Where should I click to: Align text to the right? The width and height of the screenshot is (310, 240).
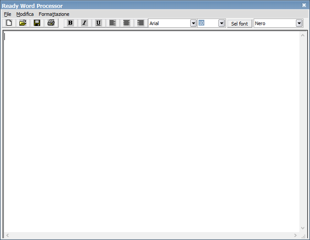tap(140, 23)
